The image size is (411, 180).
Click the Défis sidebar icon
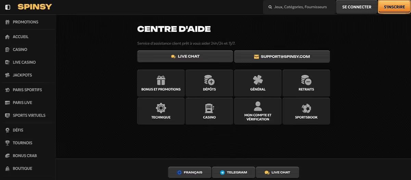click(x=8, y=130)
